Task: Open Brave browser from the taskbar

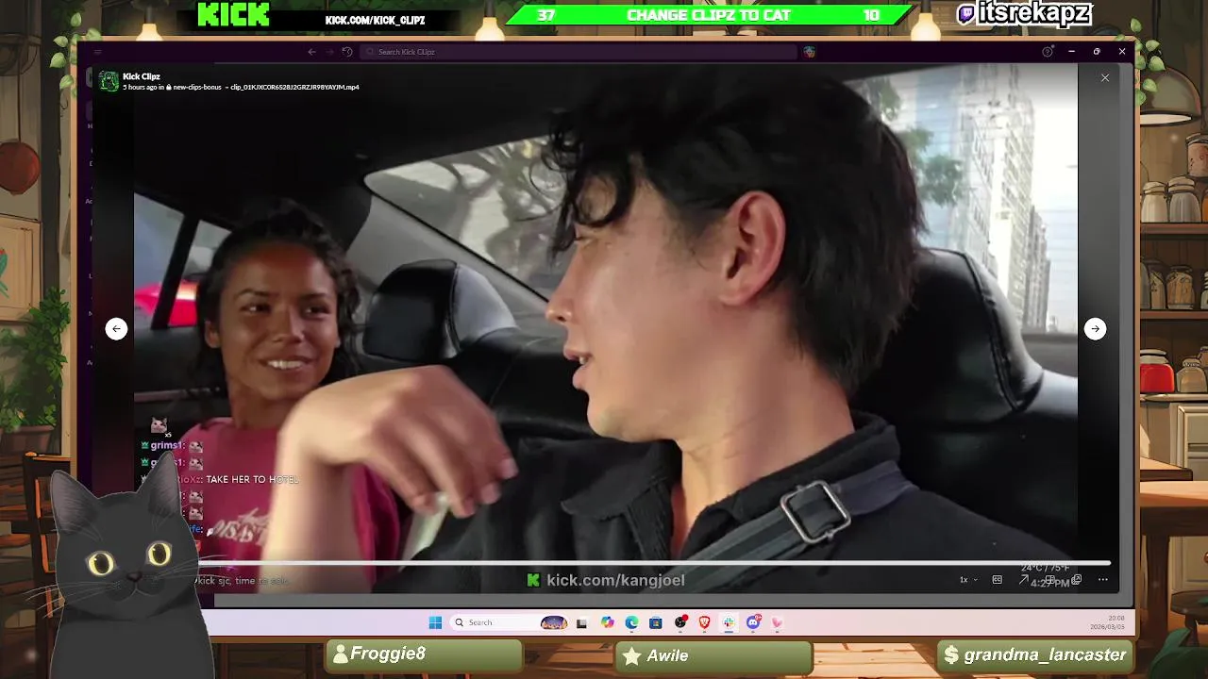Action: pyautogui.click(x=705, y=622)
